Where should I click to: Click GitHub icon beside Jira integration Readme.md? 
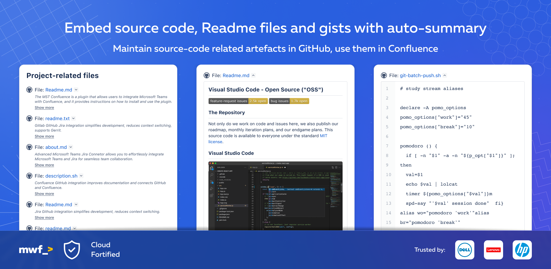(x=29, y=204)
